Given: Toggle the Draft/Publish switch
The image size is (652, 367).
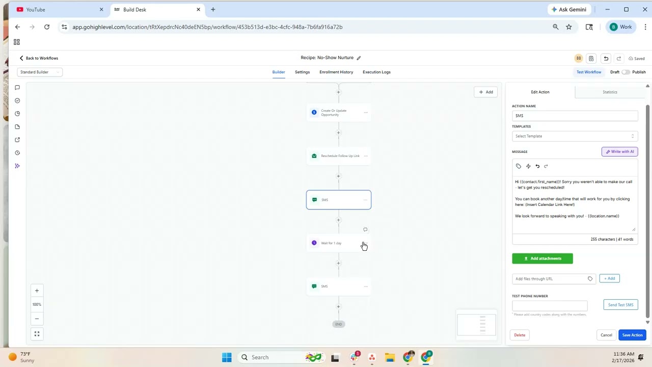Looking at the screenshot, I should pos(626,72).
